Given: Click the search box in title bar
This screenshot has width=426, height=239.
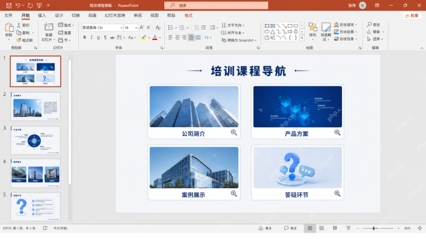Looking at the screenshot, I should click(x=216, y=6).
